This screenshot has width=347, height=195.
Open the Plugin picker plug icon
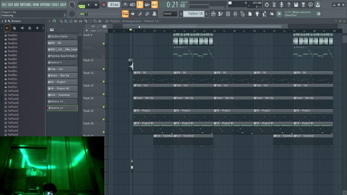coord(257,14)
